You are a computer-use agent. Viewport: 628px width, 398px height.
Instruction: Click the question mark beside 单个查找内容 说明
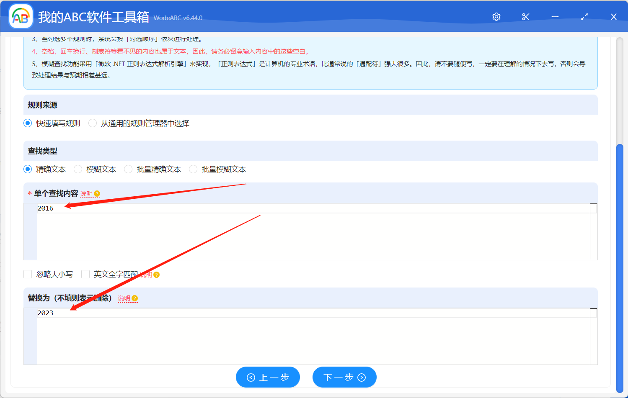[x=97, y=194]
